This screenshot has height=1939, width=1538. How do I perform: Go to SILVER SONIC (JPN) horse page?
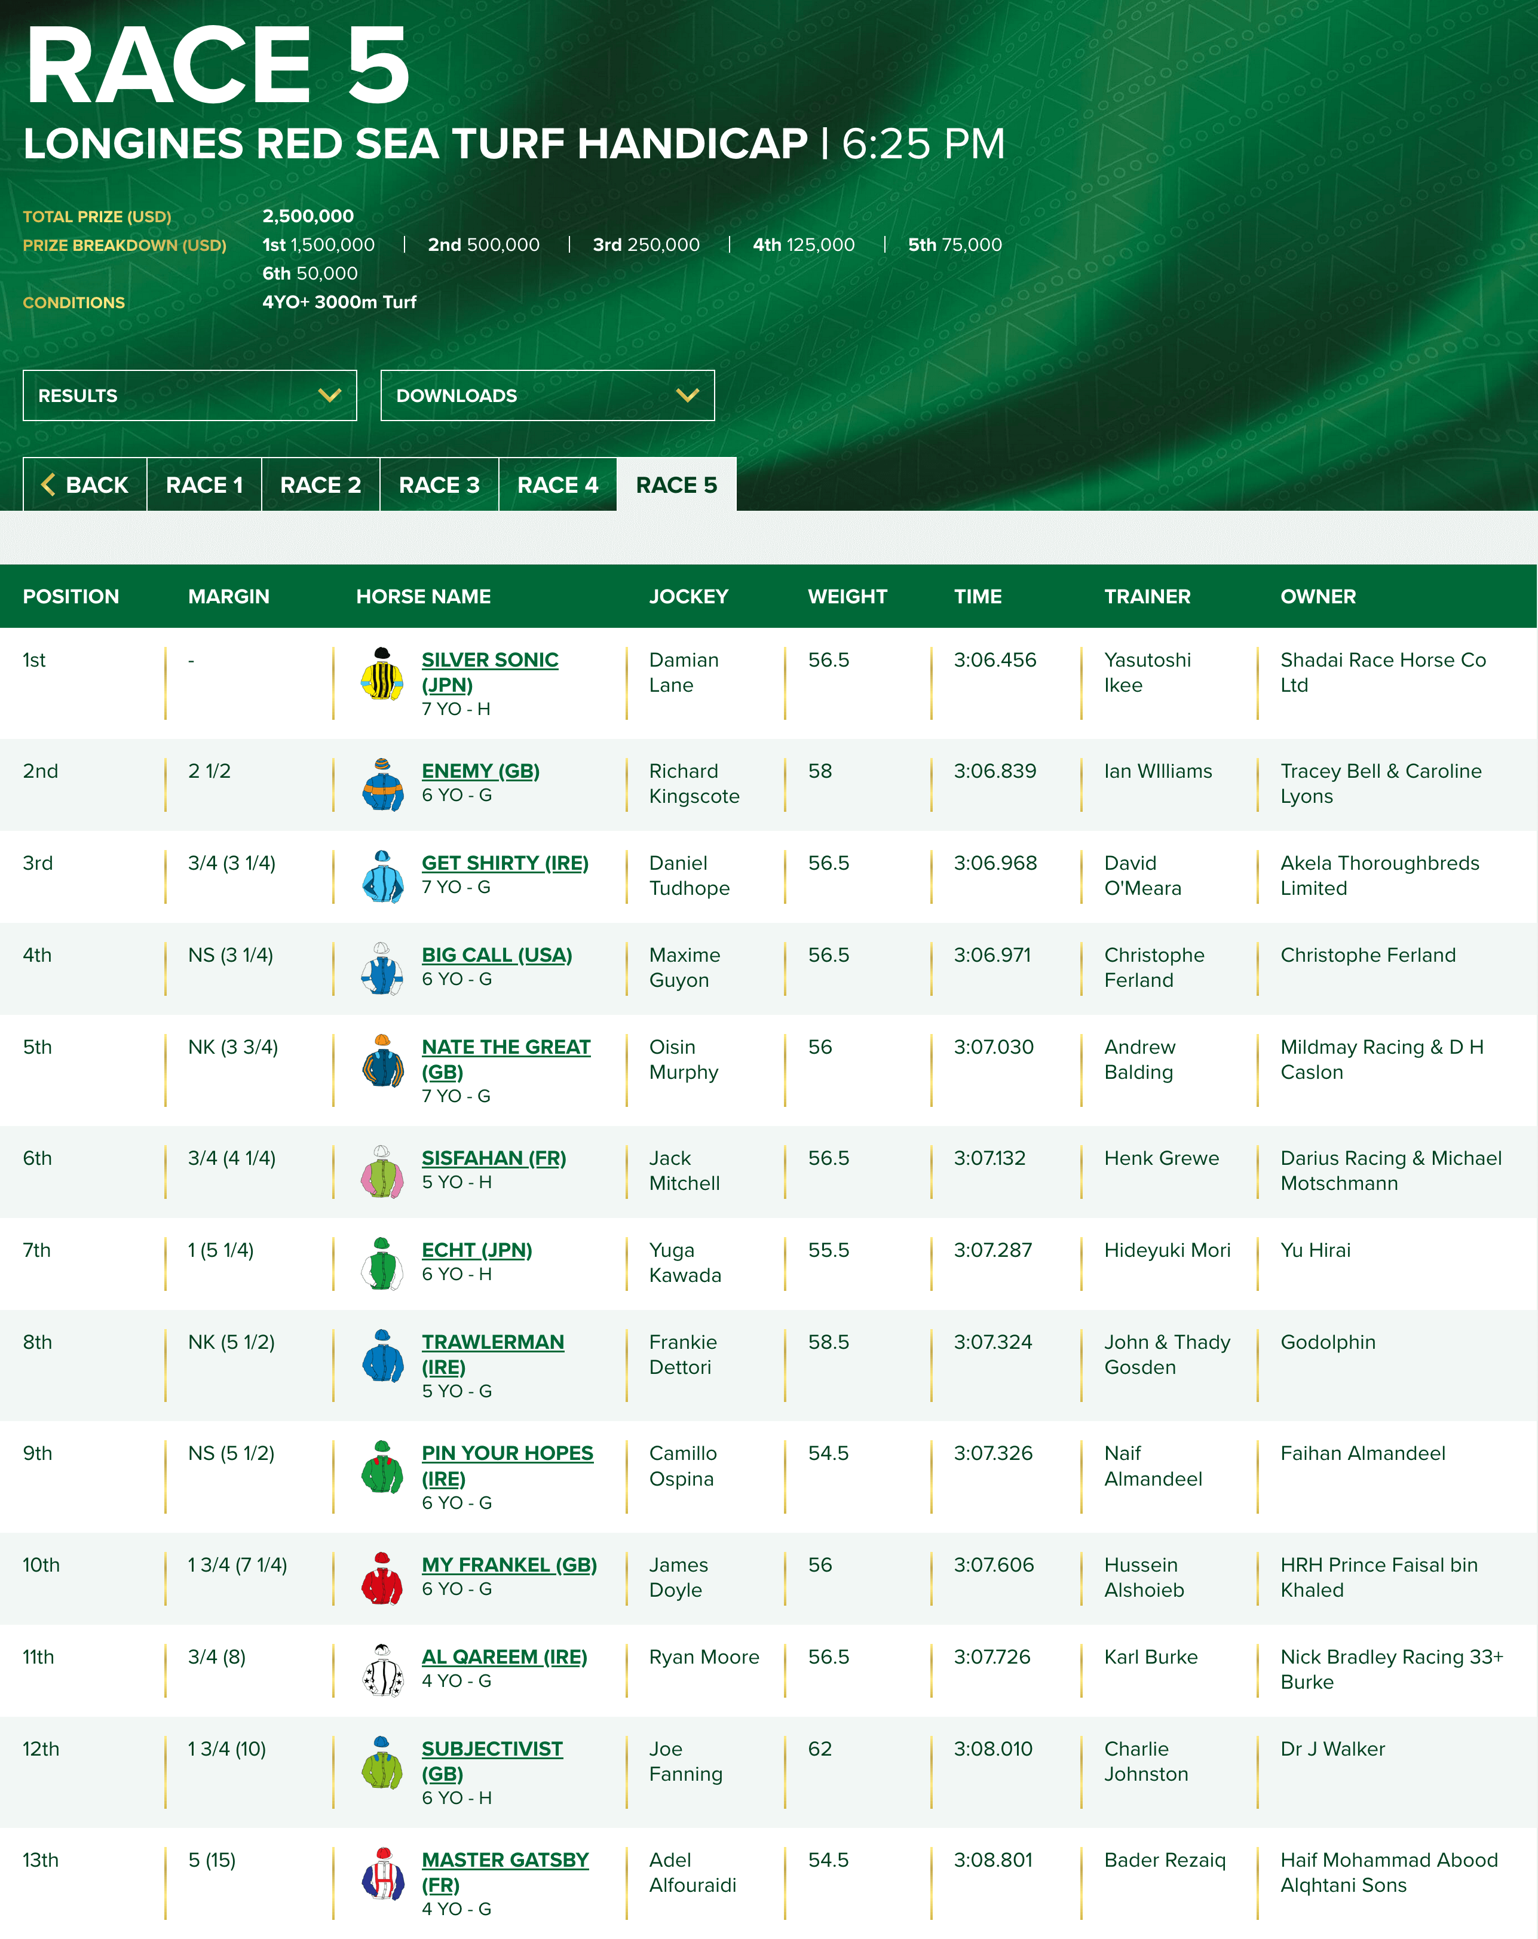490,673
